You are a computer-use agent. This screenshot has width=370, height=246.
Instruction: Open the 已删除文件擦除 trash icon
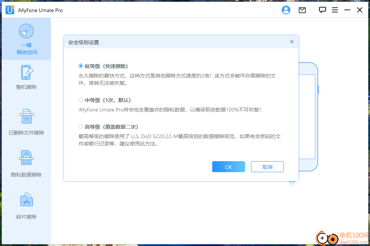27,116
